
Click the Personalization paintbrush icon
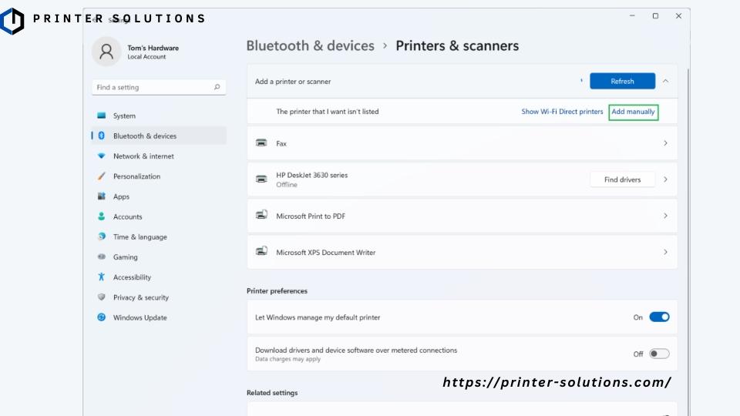[x=102, y=176]
